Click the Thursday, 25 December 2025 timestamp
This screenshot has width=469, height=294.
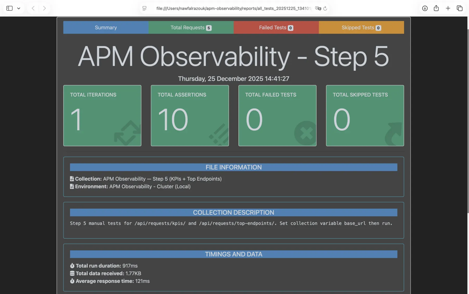233,79
